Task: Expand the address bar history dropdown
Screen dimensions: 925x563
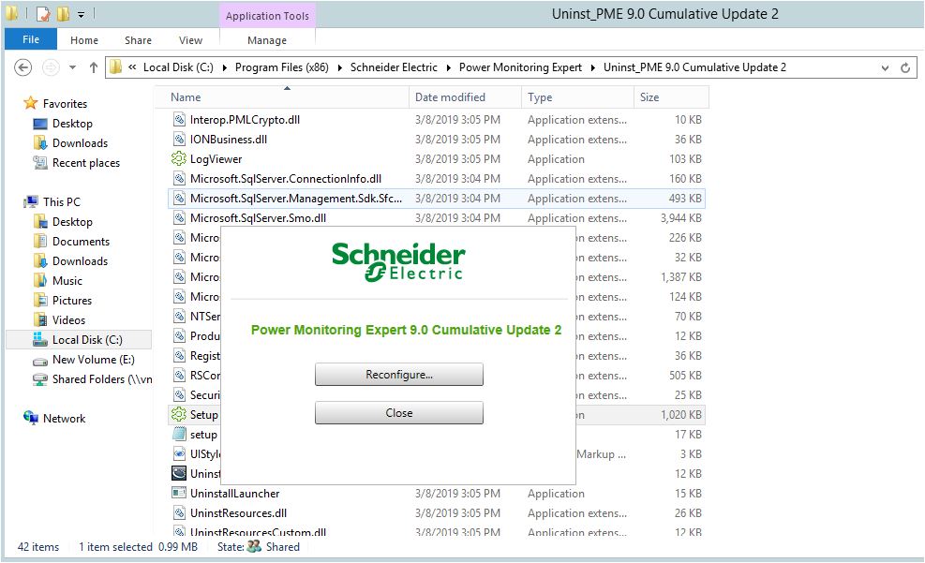Action: click(885, 67)
